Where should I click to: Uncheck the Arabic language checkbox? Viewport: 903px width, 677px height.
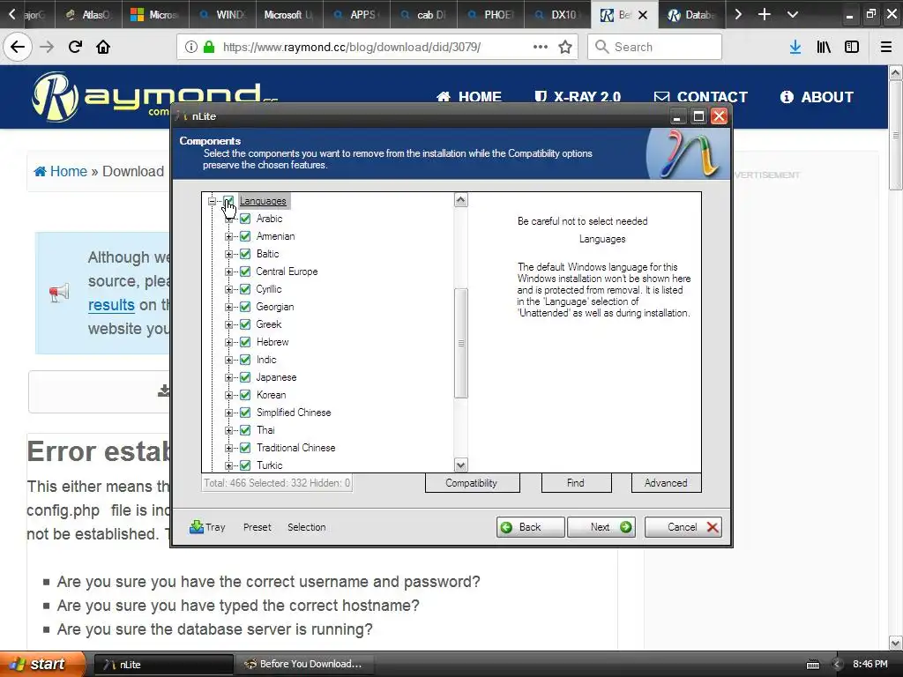[245, 219]
